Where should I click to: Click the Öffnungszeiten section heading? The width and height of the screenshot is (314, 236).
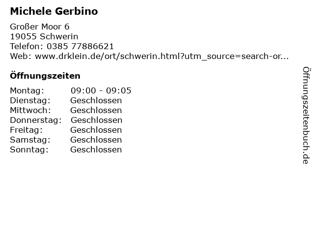45,75
